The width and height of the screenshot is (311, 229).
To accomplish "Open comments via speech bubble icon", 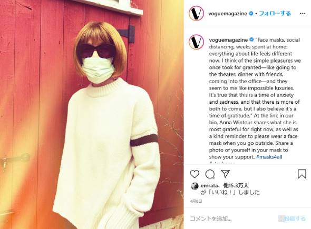I will (210, 174).
